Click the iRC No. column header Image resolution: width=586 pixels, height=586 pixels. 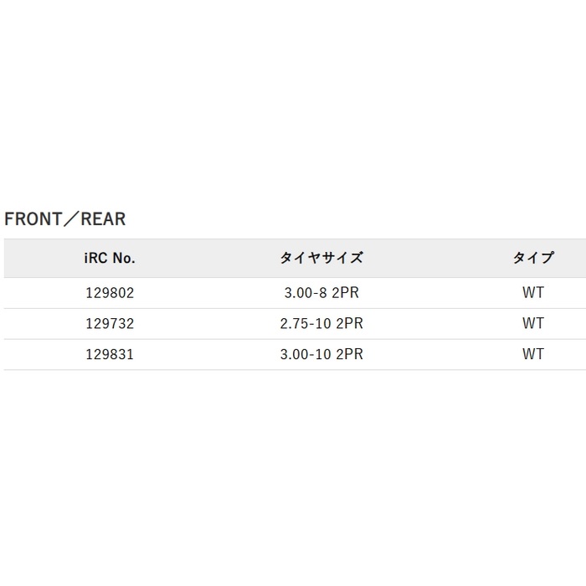[x=110, y=258]
